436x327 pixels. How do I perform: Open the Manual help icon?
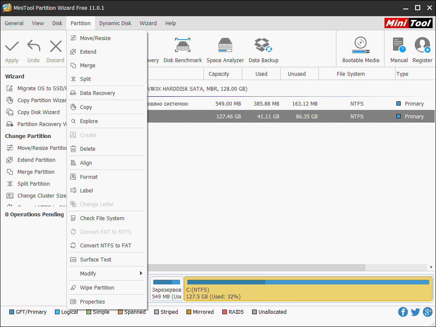click(x=399, y=45)
